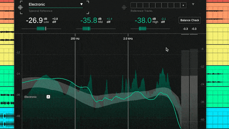
Task: Click the Spectral Reference target crosshair icon
Action: tap(20, 7)
